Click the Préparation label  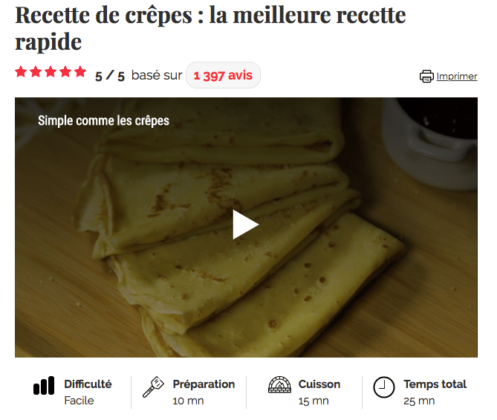click(x=204, y=384)
